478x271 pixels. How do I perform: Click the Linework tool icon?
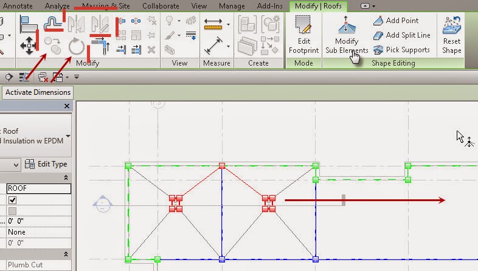tap(191, 35)
